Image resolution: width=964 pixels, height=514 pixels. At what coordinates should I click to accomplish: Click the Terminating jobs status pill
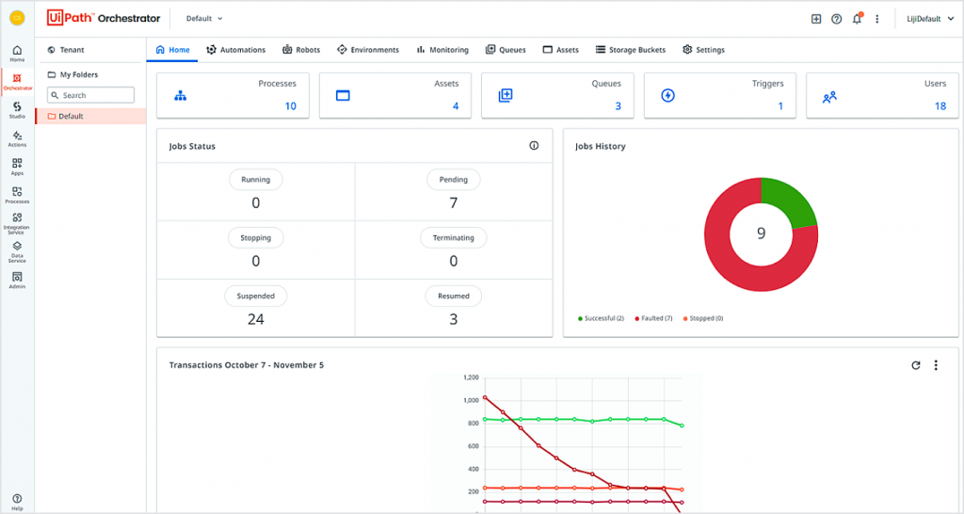453,238
